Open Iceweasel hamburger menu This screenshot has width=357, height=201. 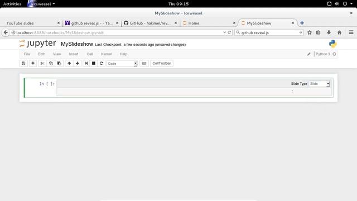point(351,32)
